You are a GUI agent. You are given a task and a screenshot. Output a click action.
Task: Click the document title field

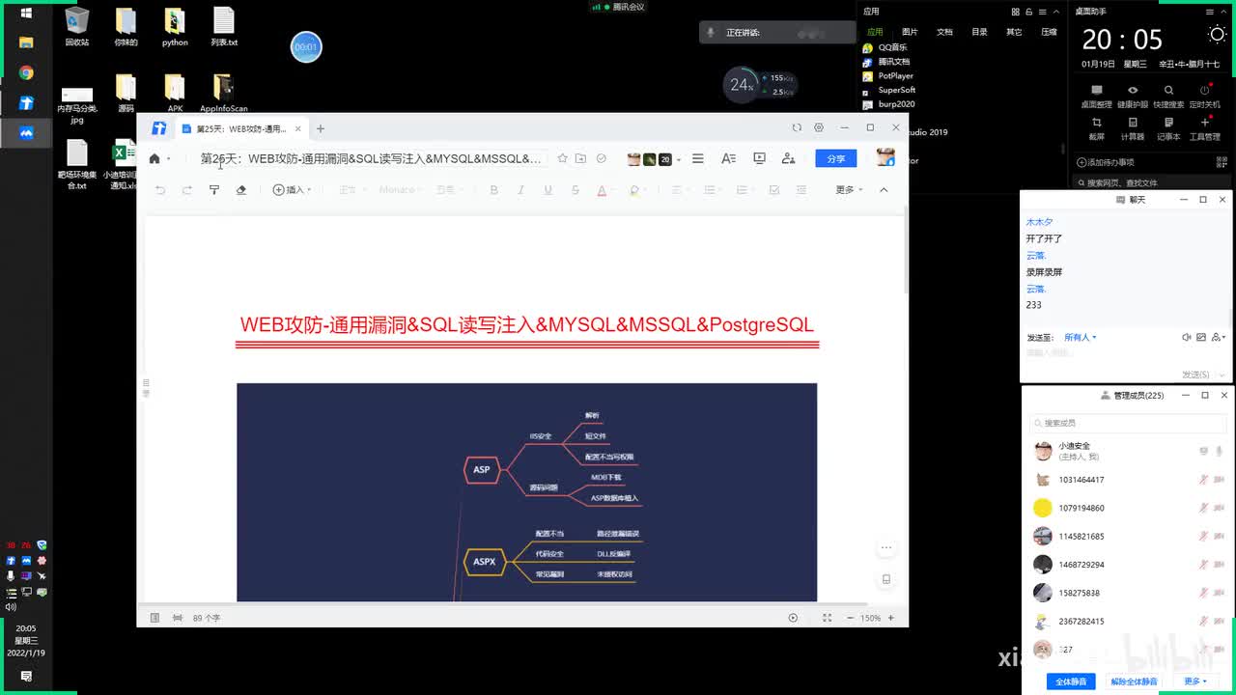tap(374, 158)
